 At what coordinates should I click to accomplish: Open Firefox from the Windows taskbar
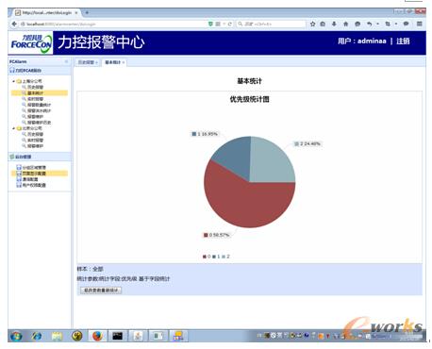[97, 336]
